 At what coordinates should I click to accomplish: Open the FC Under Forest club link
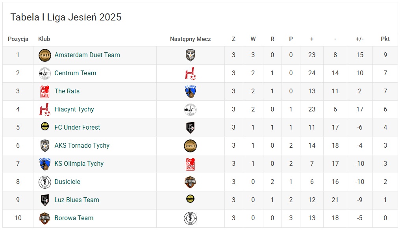click(77, 128)
